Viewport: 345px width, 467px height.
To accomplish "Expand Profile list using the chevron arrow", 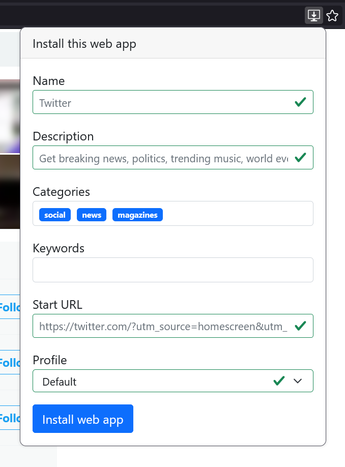I will coord(298,381).
